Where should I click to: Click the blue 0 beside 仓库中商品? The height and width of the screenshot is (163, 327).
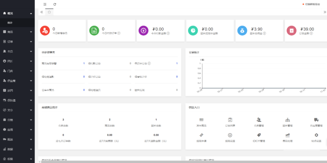click(84, 90)
